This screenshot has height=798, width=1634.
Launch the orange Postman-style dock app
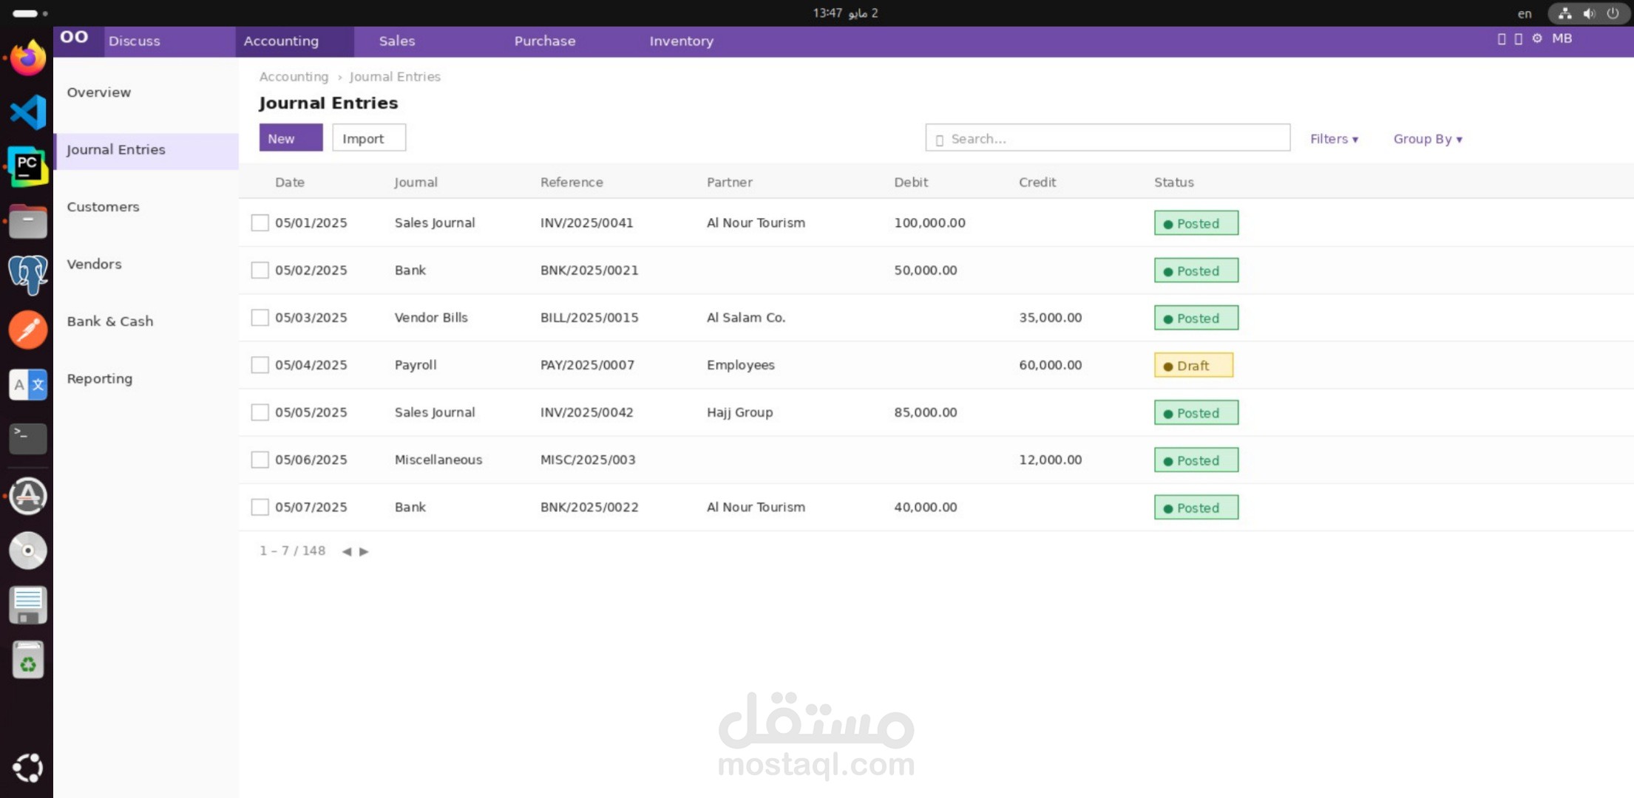(x=28, y=330)
